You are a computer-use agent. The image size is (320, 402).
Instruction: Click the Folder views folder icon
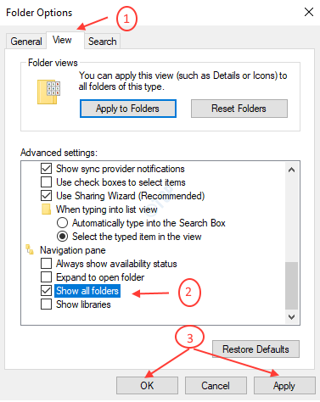pyautogui.click(x=48, y=92)
